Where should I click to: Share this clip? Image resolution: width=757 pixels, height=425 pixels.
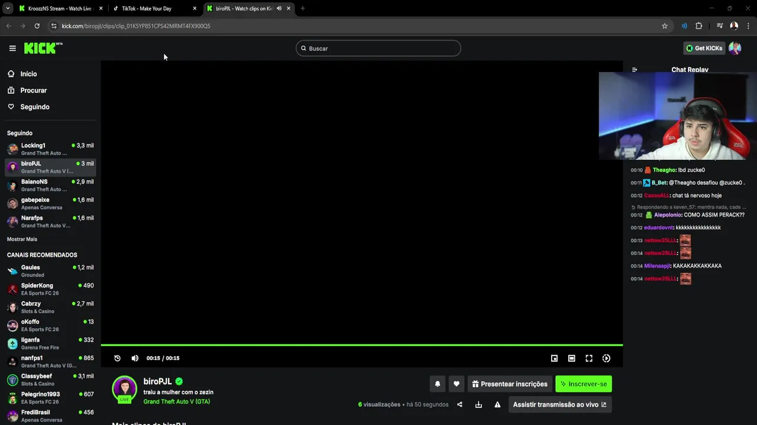460,404
